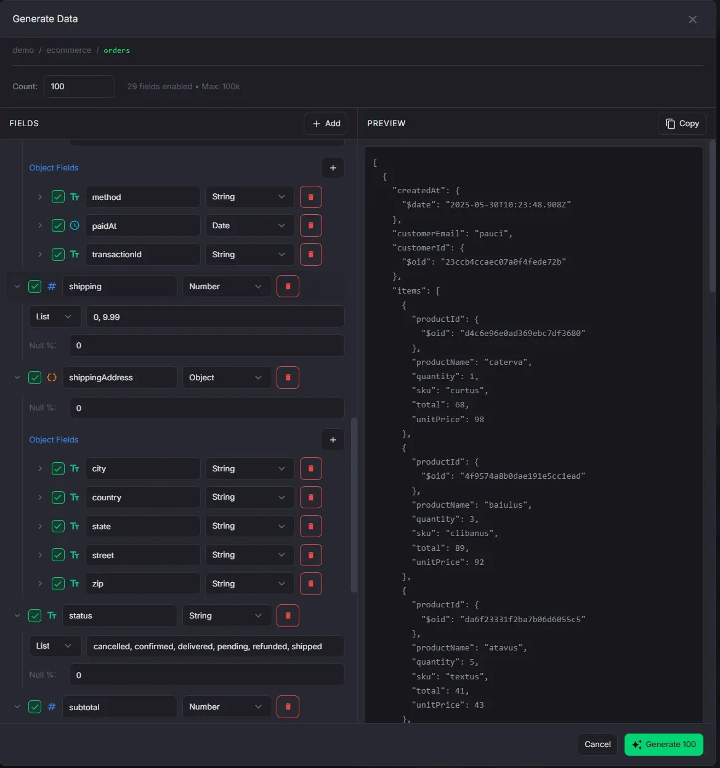The image size is (720, 768).
Task: Disable the city field checkbox
Action: (x=58, y=469)
